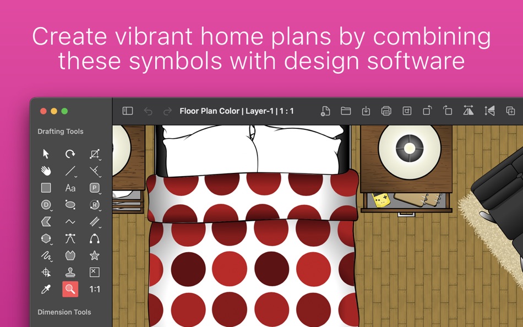Viewport: 523px width, 327px height.
Task: Rotate the drawing right via the toolbar
Action: (x=446, y=110)
